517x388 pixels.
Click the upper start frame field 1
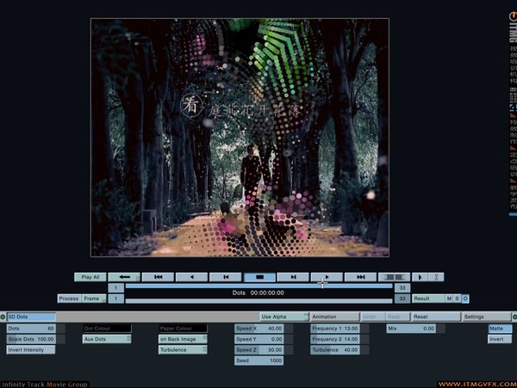point(116,288)
